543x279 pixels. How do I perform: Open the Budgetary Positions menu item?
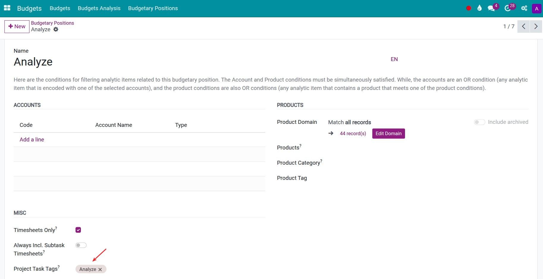(x=153, y=8)
